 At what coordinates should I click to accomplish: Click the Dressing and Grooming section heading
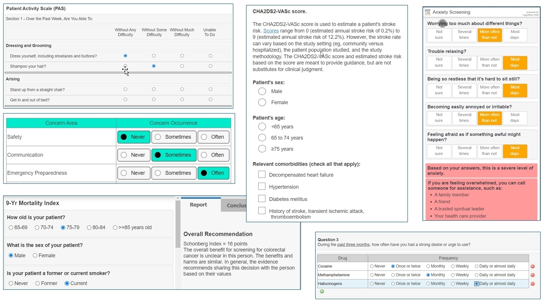click(29, 46)
